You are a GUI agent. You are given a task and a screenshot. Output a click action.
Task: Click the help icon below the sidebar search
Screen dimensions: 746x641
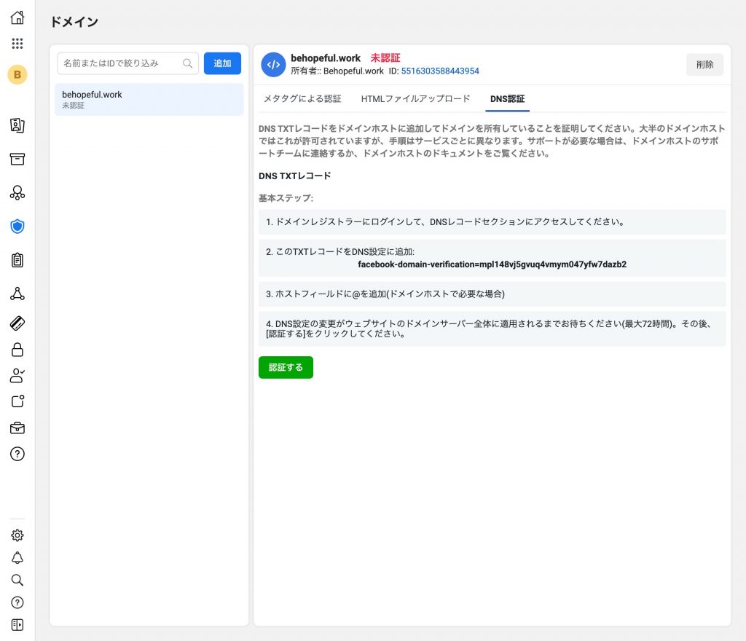17,602
